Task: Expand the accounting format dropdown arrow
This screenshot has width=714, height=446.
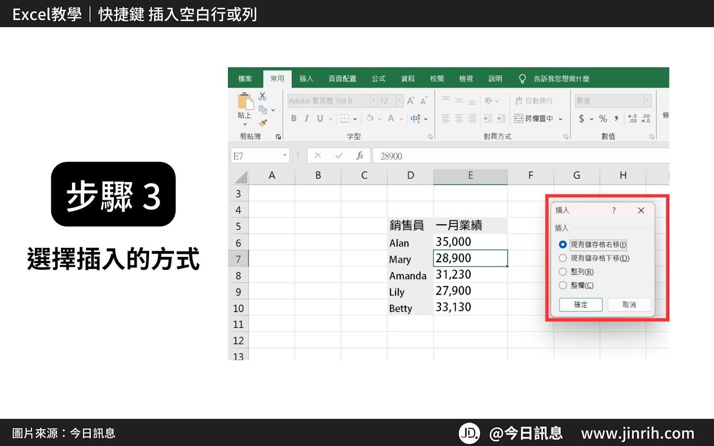Action: click(591, 119)
